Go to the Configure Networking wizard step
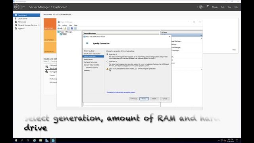The image size is (254, 143). tap(90, 62)
